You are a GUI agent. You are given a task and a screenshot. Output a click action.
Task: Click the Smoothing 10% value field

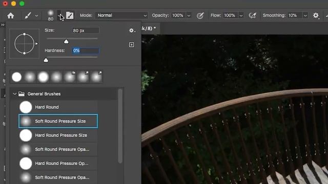[295, 15]
